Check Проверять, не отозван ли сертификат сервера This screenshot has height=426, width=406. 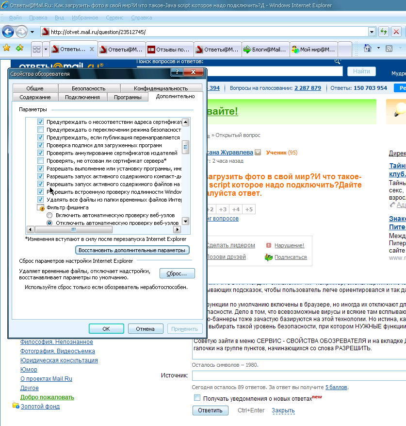(40, 161)
